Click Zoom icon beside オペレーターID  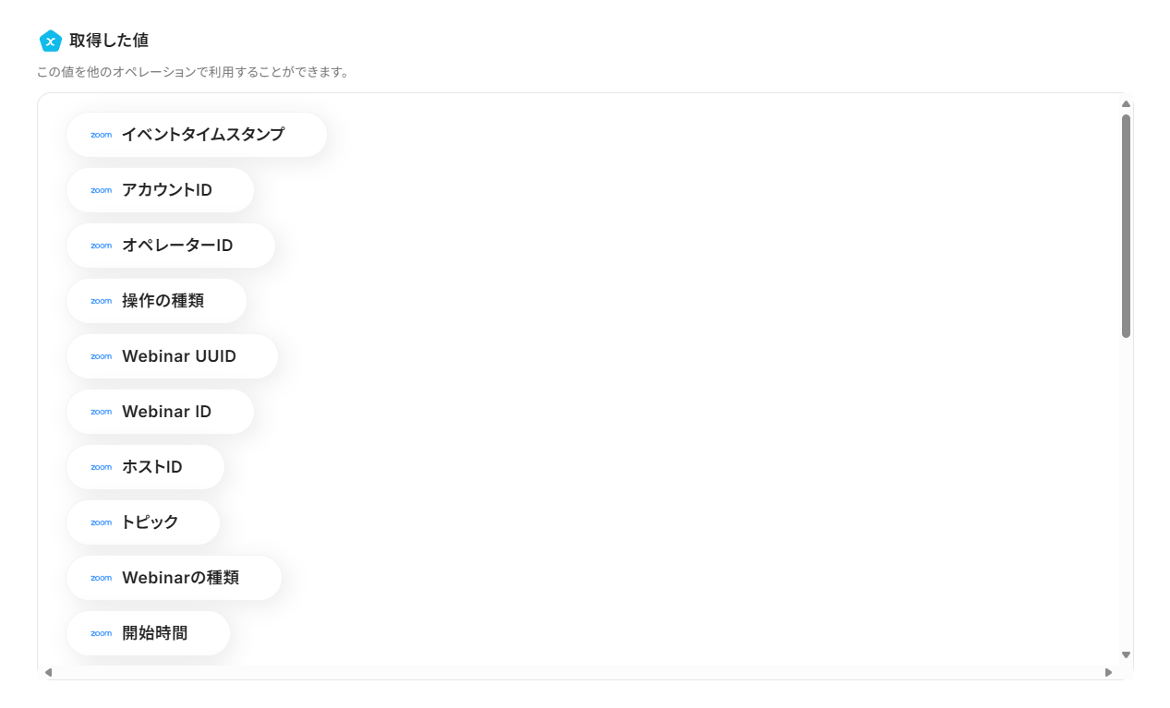101,246
